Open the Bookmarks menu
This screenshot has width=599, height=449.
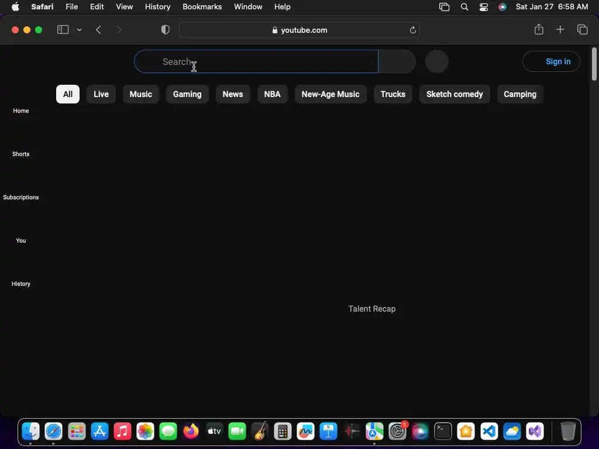tap(202, 7)
